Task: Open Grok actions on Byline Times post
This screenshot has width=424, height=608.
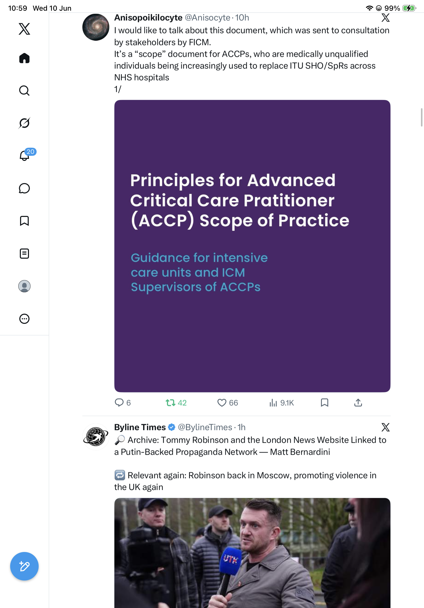Action: [385, 427]
